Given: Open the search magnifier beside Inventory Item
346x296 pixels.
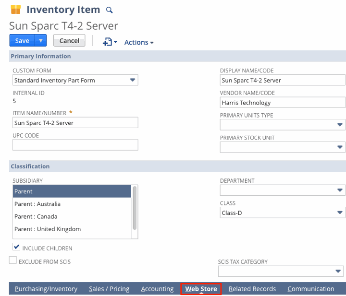Looking at the screenshot, I should point(109,10).
